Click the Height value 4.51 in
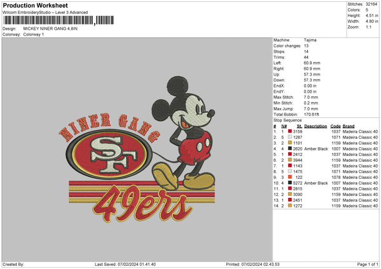Screen dimensions: 381x269 pos(371,15)
